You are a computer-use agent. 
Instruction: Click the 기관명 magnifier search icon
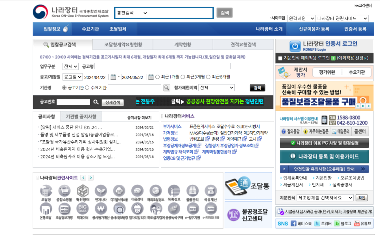166,88
